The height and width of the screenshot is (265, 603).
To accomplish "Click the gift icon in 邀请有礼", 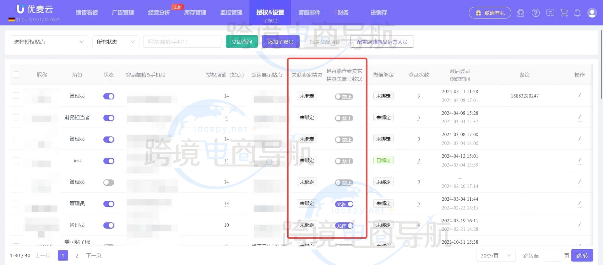I will coord(478,13).
